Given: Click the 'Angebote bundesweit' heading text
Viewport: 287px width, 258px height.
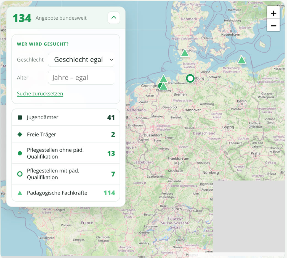Looking at the screenshot, I should tap(61, 18).
